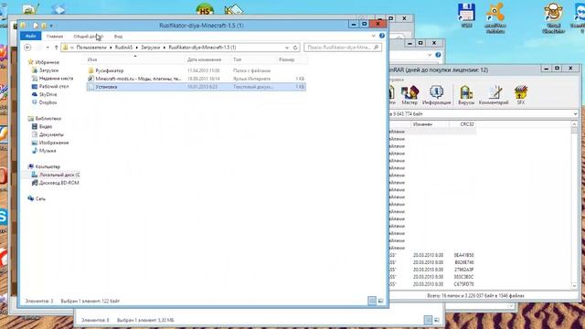
Task: Open the floppy disk desktop shortcut
Action: 466,16
